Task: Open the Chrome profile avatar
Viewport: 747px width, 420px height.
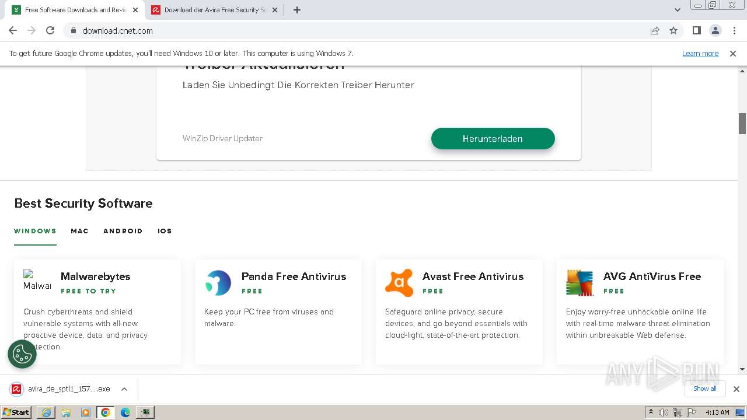Action: [715, 30]
